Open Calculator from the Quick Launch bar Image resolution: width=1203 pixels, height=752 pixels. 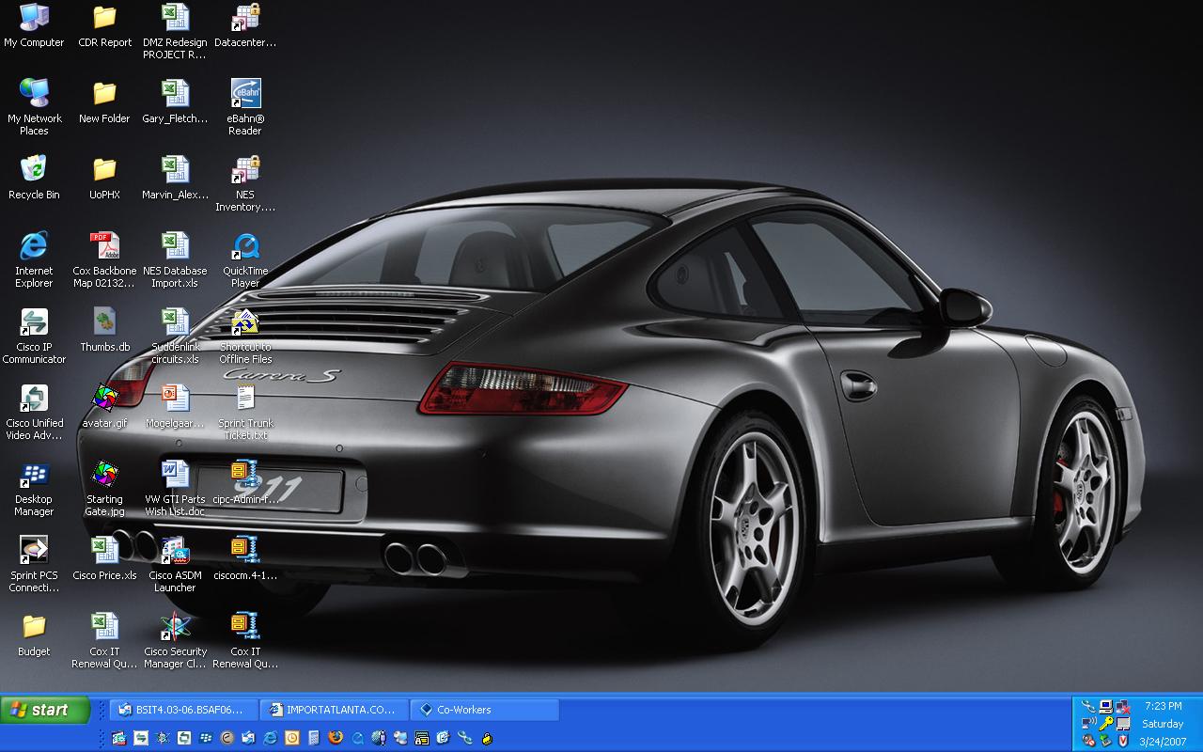314,738
